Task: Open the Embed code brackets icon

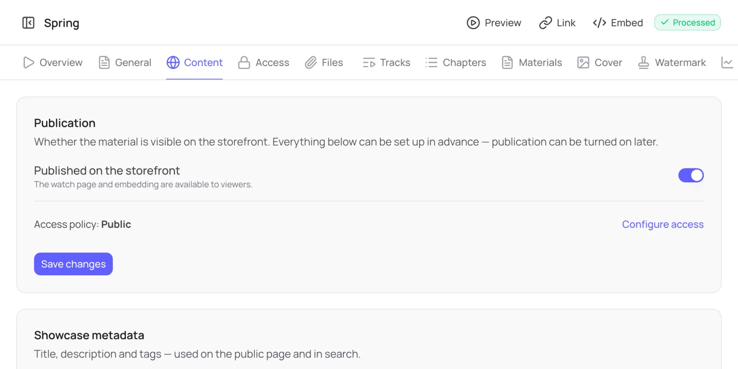Action: tap(600, 23)
